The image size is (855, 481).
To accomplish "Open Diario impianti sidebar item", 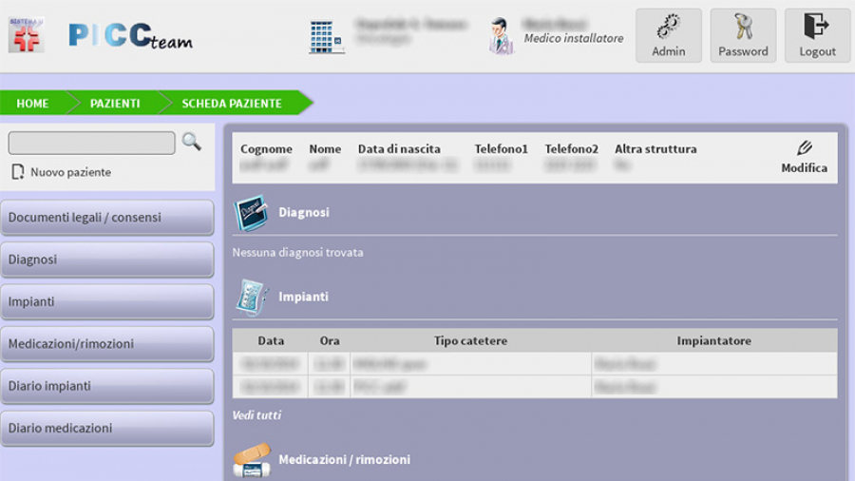I will [x=106, y=386].
